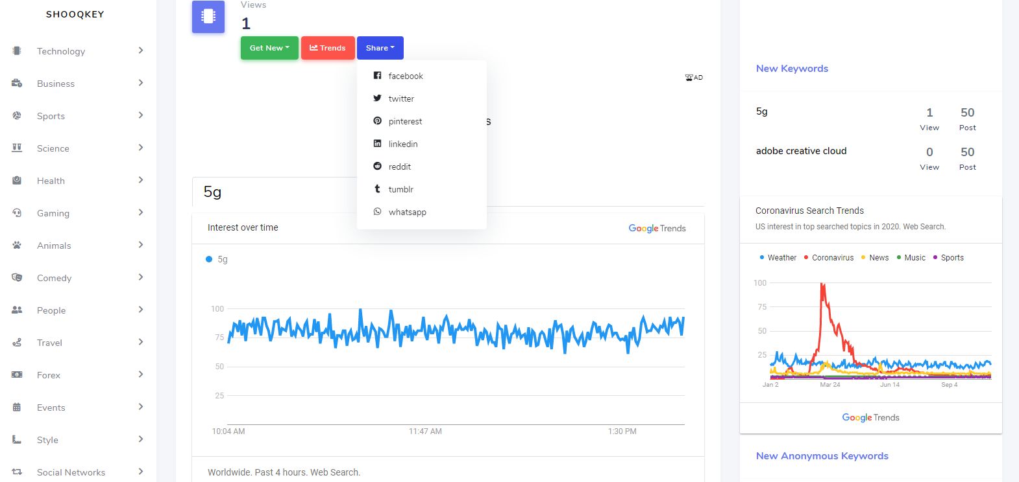Screen dimensions: 1019x482
Task: Click the Technology chip icon in sidebar
Action: pyautogui.click(x=17, y=51)
